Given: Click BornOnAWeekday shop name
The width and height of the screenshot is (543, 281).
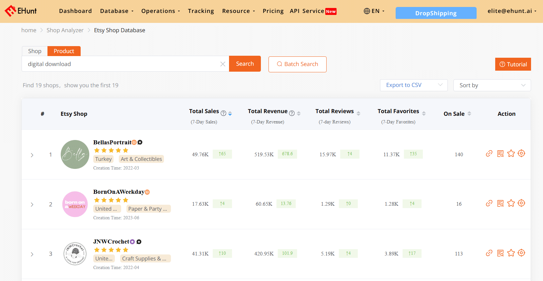Looking at the screenshot, I should point(119,192).
